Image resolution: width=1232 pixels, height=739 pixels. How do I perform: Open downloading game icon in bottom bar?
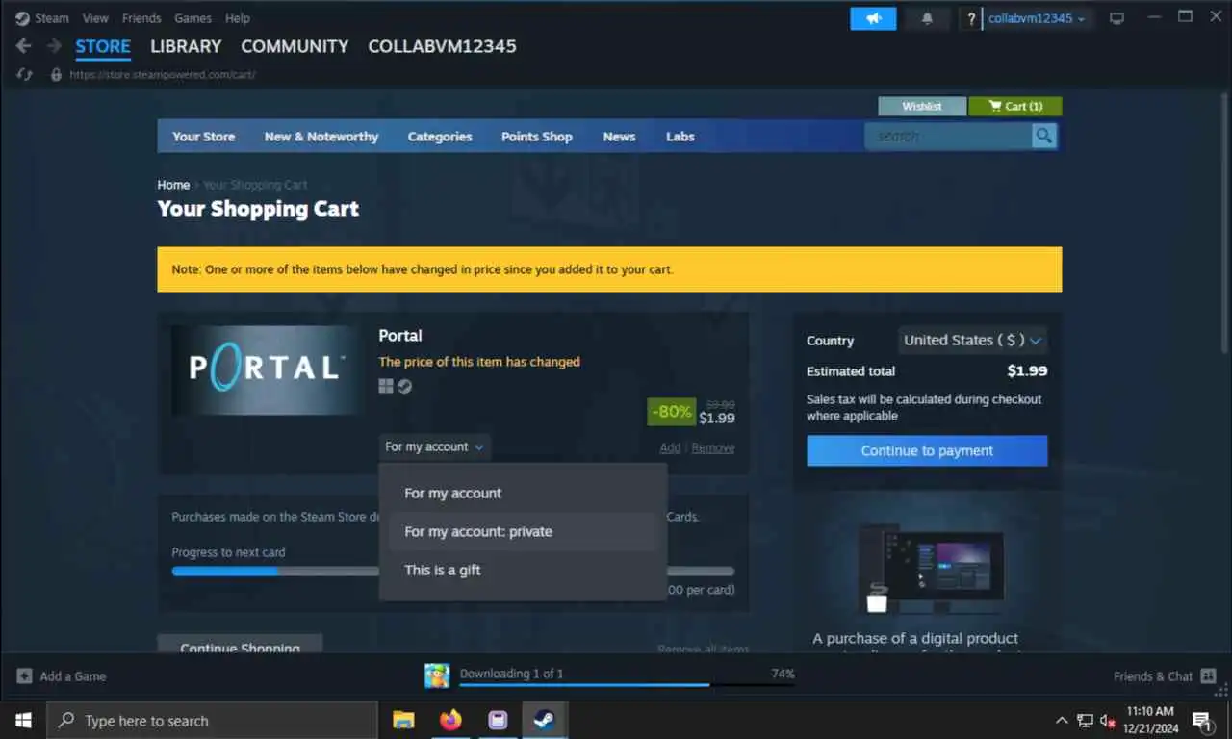(x=437, y=675)
